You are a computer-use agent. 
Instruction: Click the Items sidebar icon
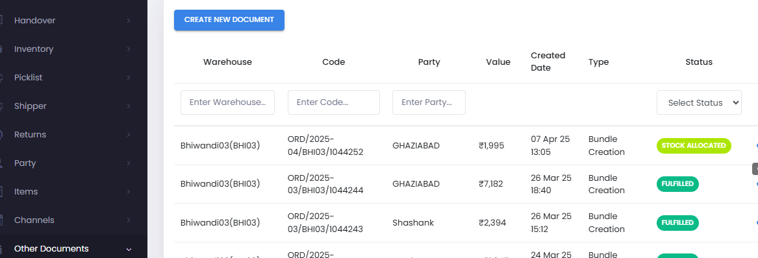point(1,191)
